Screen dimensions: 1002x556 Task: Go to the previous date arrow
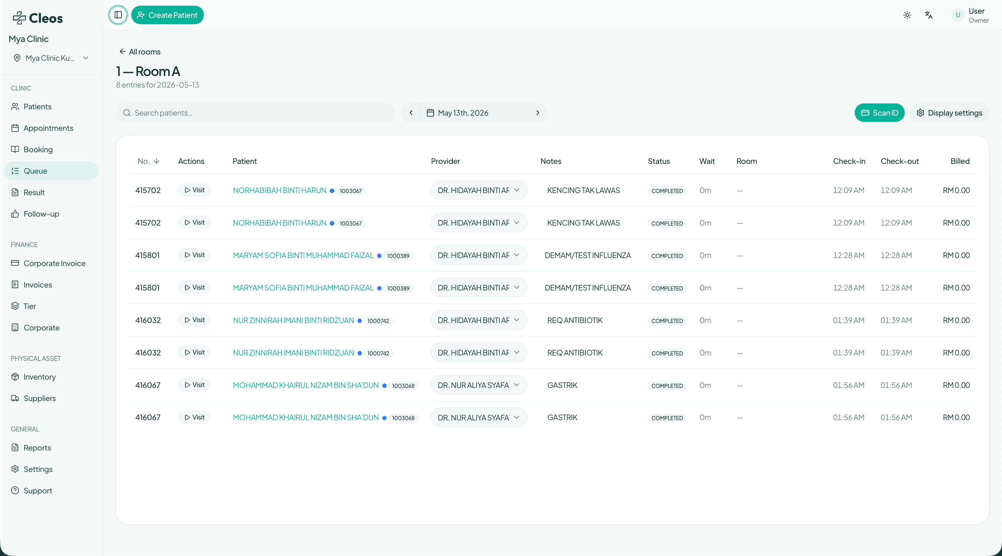click(411, 113)
